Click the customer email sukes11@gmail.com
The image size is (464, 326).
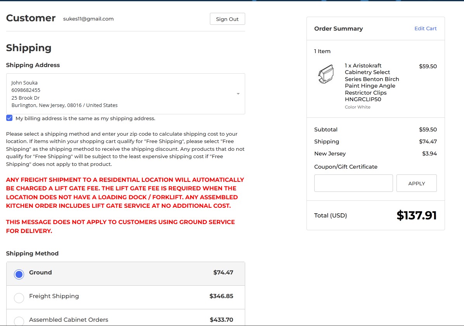pos(88,19)
